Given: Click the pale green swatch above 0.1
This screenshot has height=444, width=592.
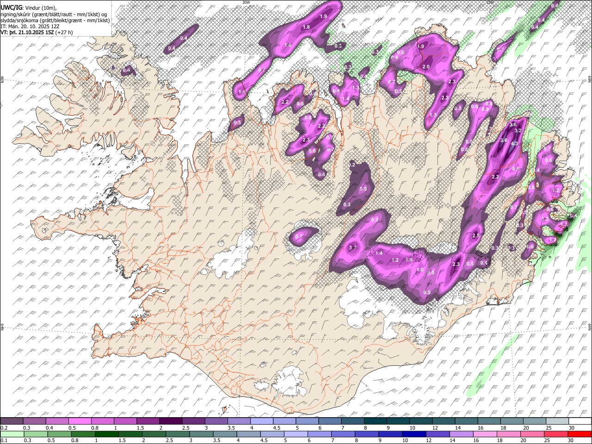Looking at the screenshot, I should 11,434.
